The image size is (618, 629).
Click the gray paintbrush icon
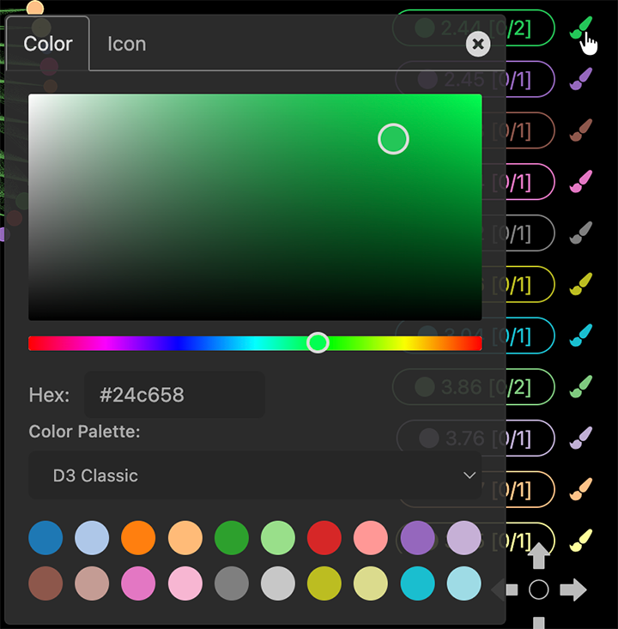coord(581,233)
